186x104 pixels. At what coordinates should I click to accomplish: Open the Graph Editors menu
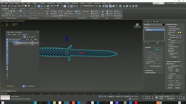(51, 3)
